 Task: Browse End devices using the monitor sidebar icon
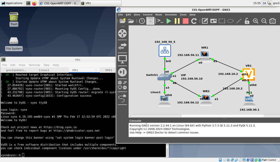pos(122,59)
